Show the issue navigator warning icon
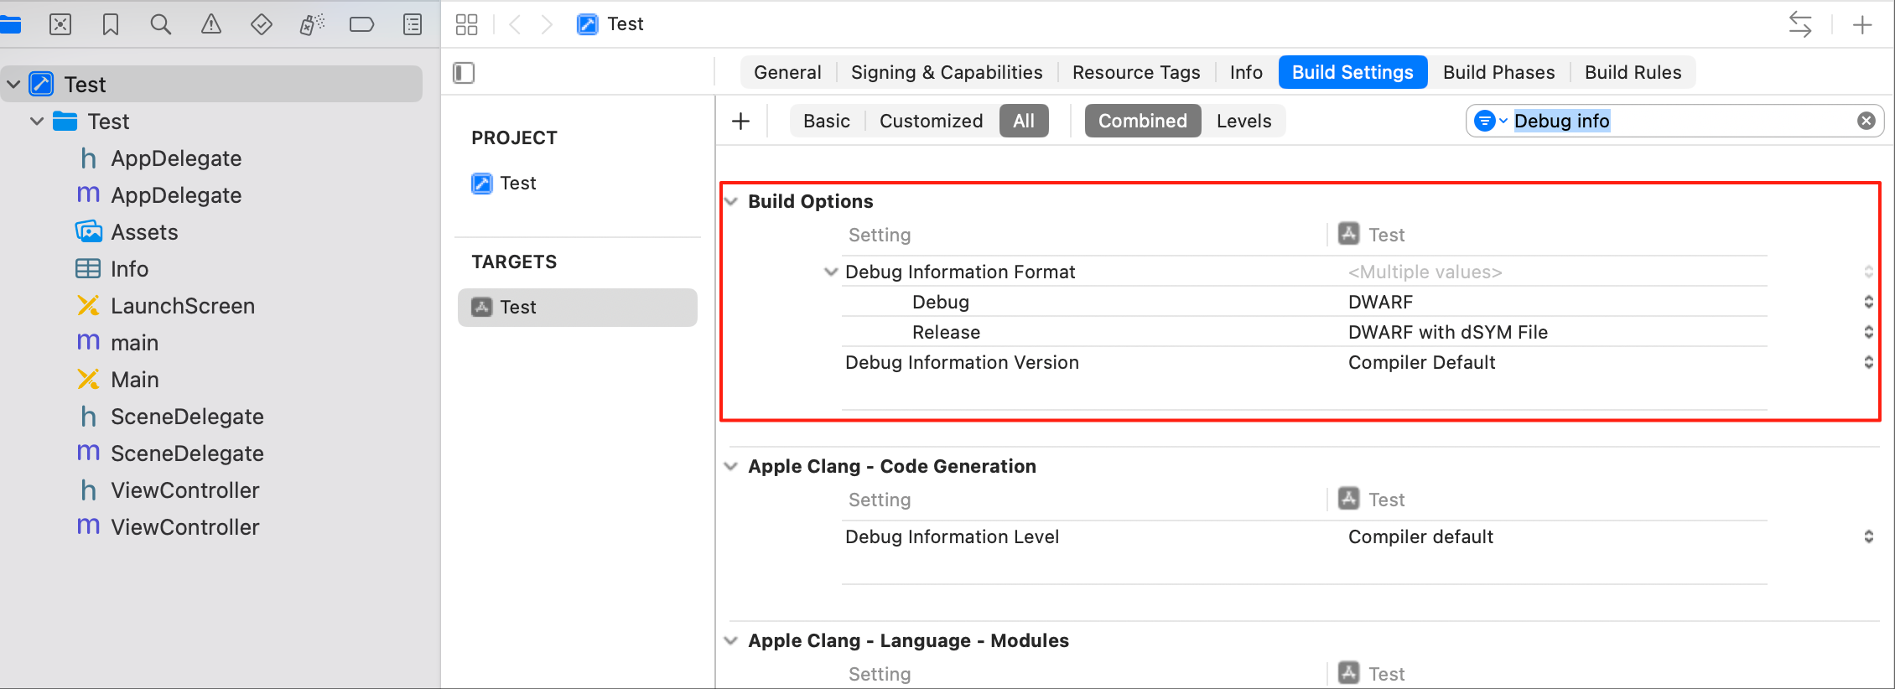 210,24
